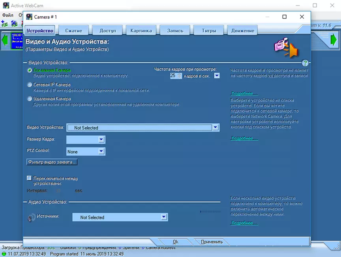Open the audio Источники dropdown
The image size is (341, 257).
point(120,217)
